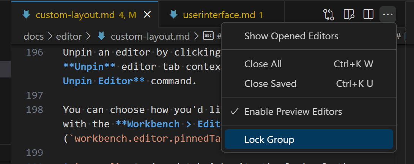This screenshot has height=164, width=414.
Task: Click the abc symbol icon in breadcrumbs
Action: (208, 36)
